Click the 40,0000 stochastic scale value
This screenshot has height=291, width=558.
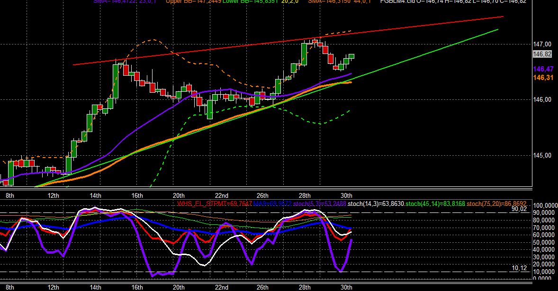click(544, 250)
